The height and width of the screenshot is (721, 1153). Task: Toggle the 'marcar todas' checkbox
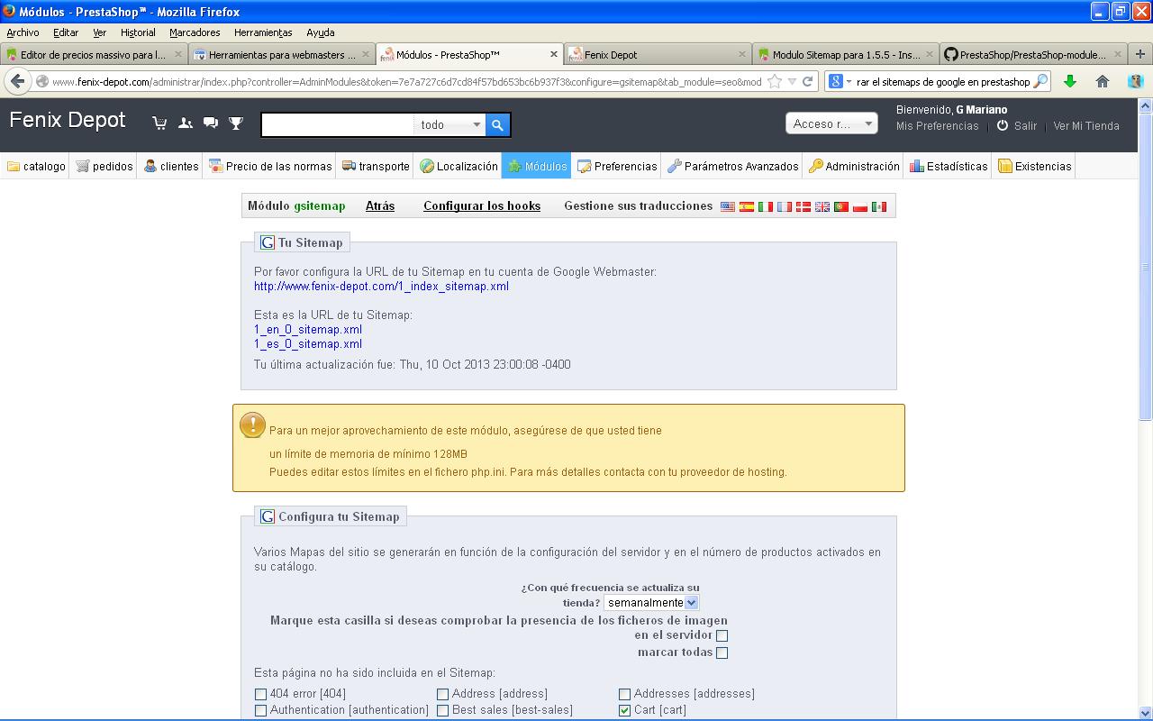tap(722, 653)
